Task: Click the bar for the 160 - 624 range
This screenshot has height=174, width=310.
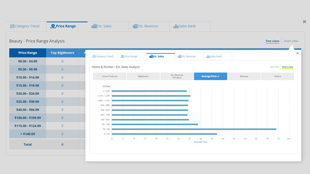Action: coord(150,119)
